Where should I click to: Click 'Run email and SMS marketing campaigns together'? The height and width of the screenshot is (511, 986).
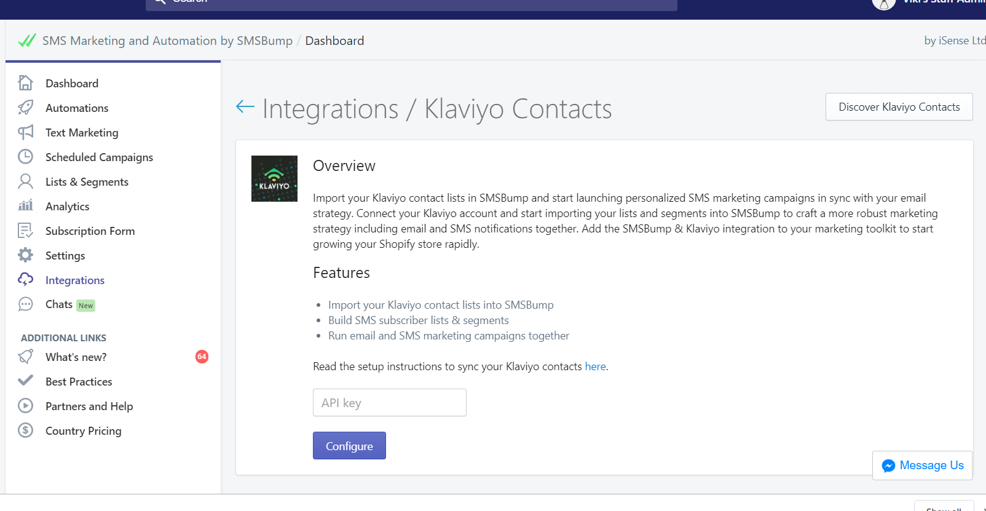click(449, 336)
